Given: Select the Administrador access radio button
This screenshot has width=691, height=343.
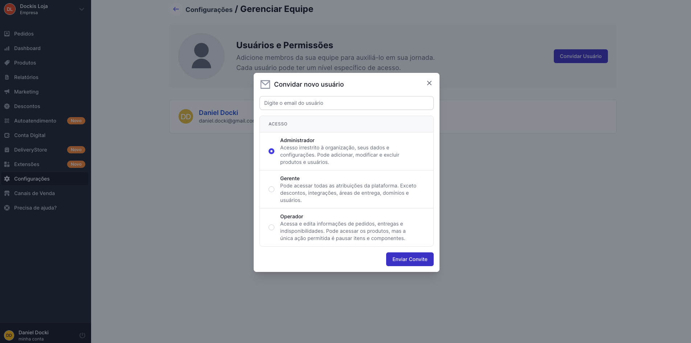Looking at the screenshot, I should [271, 151].
